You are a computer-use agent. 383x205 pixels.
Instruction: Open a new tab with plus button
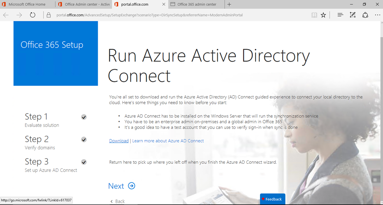(229, 4)
